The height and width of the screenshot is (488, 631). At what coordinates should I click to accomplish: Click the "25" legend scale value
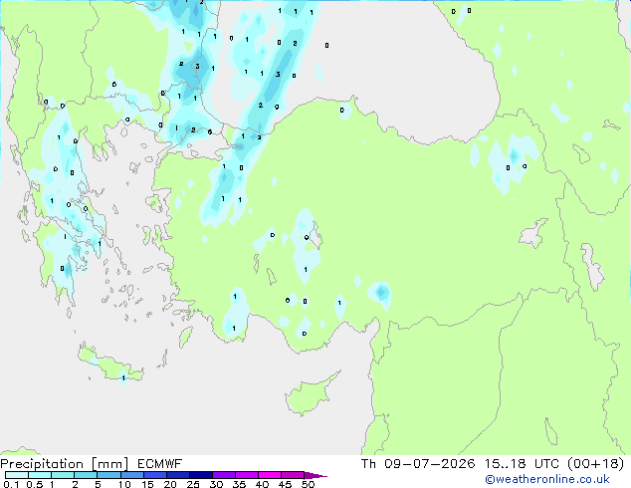[x=193, y=484]
